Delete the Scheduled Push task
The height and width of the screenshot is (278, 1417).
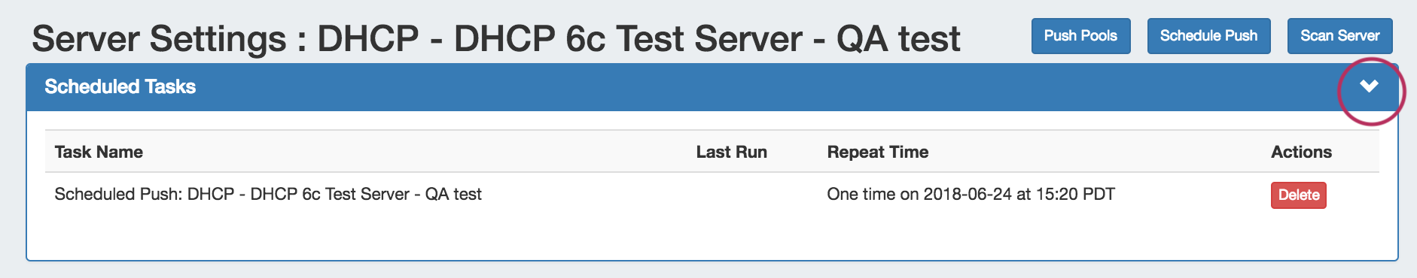point(1299,195)
